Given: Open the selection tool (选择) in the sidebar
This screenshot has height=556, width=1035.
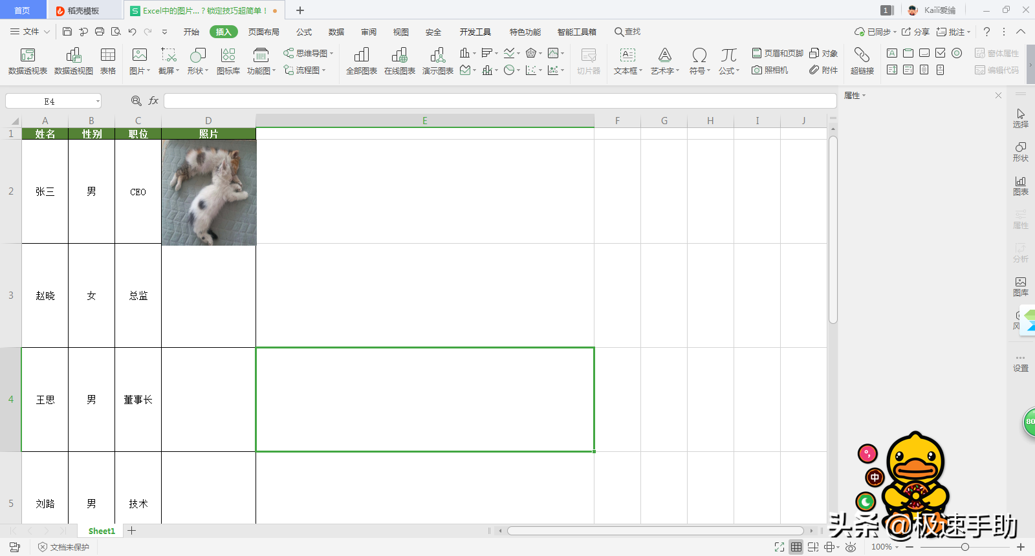Looking at the screenshot, I should (x=1020, y=118).
